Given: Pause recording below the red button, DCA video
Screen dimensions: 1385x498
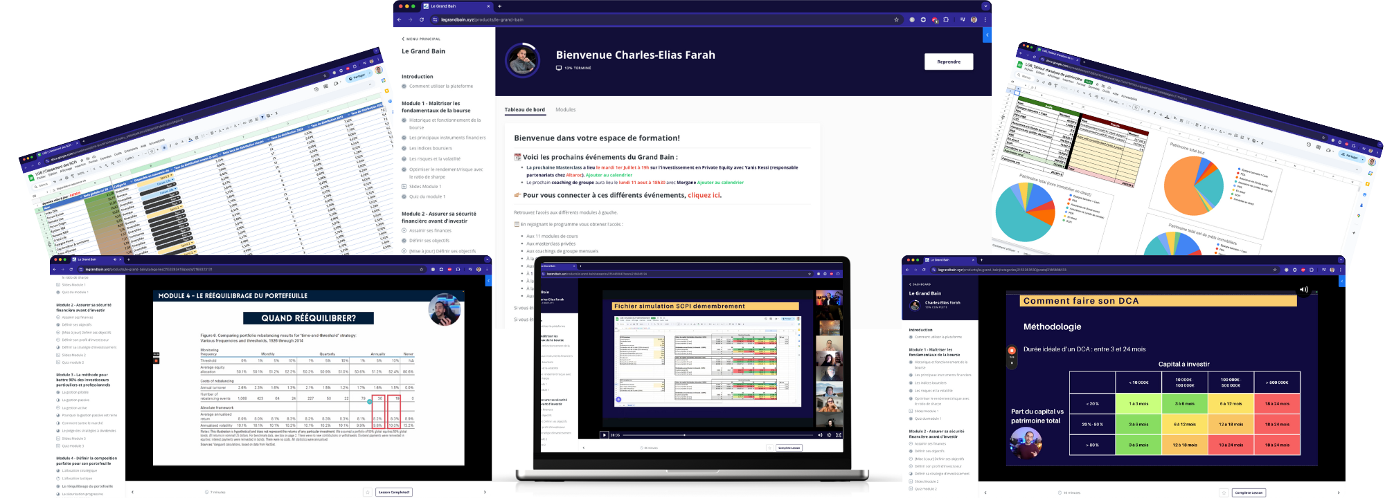Looking at the screenshot, I should tap(1012, 362).
